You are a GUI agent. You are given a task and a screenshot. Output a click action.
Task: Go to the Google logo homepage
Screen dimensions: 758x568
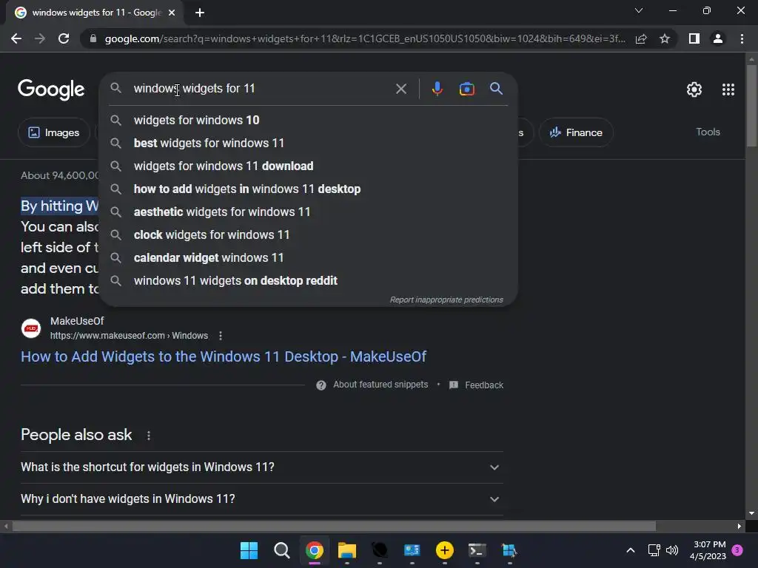click(x=51, y=89)
